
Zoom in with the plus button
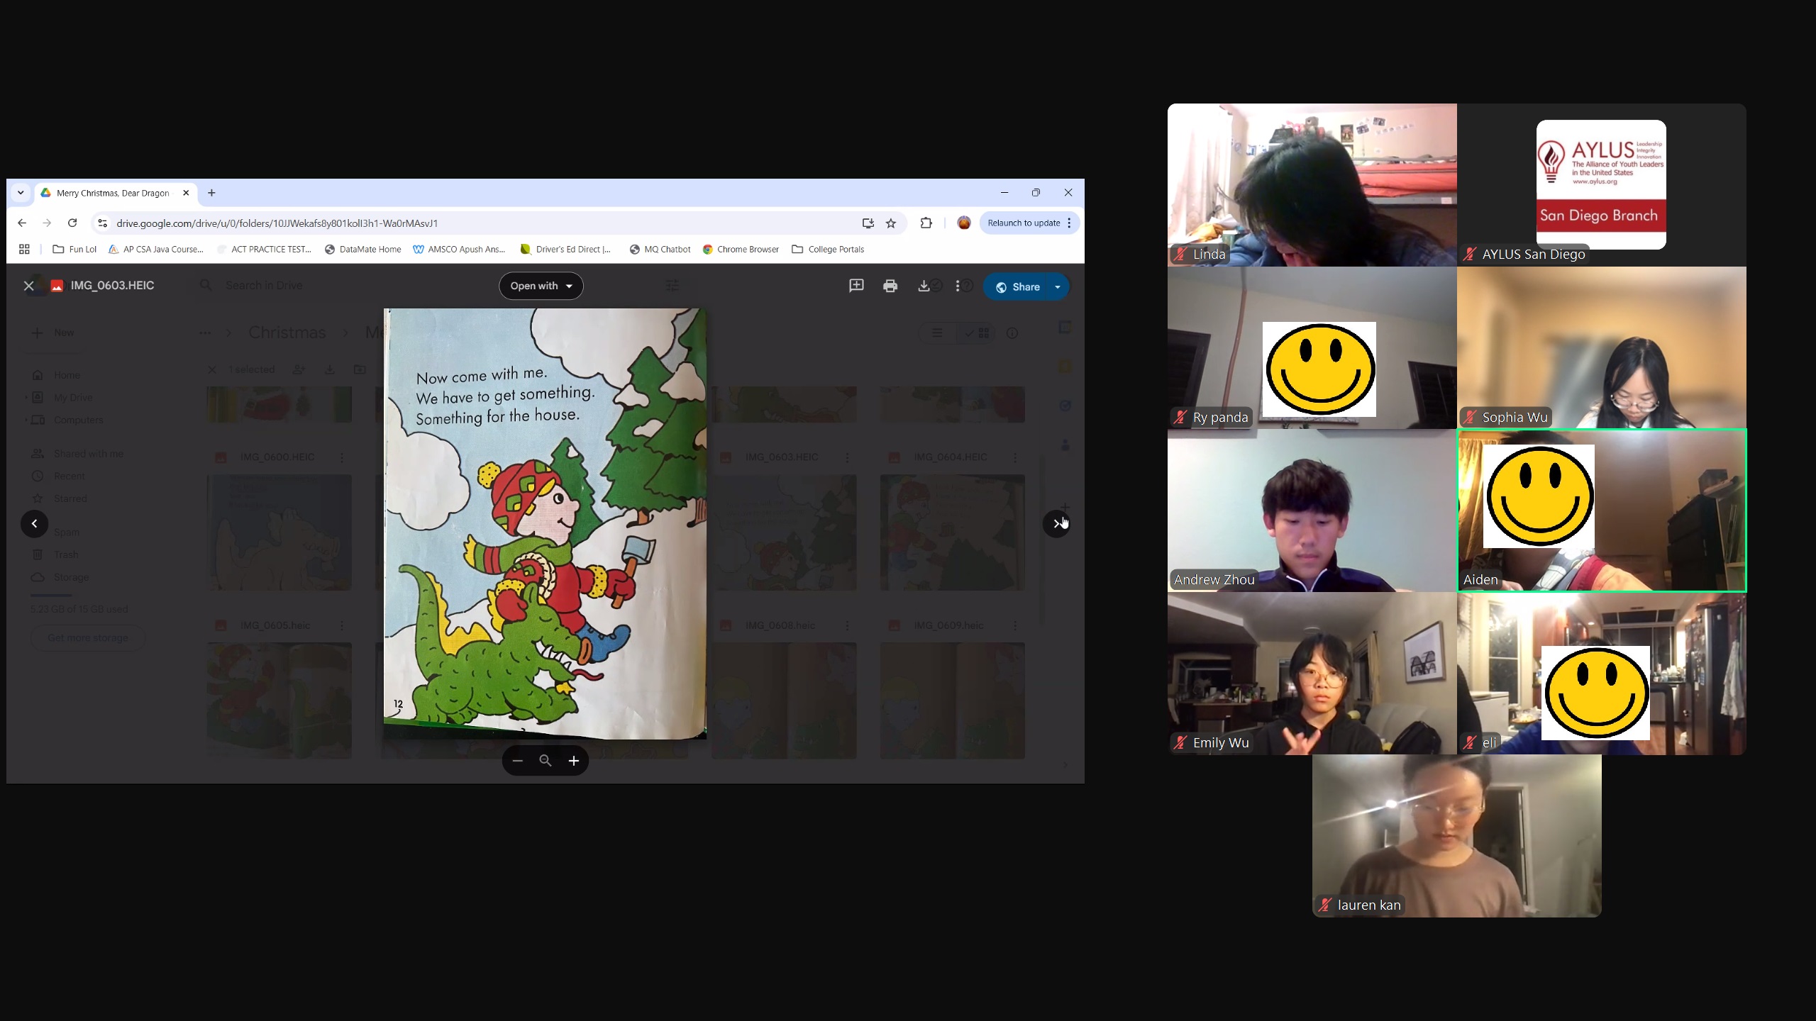574,761
